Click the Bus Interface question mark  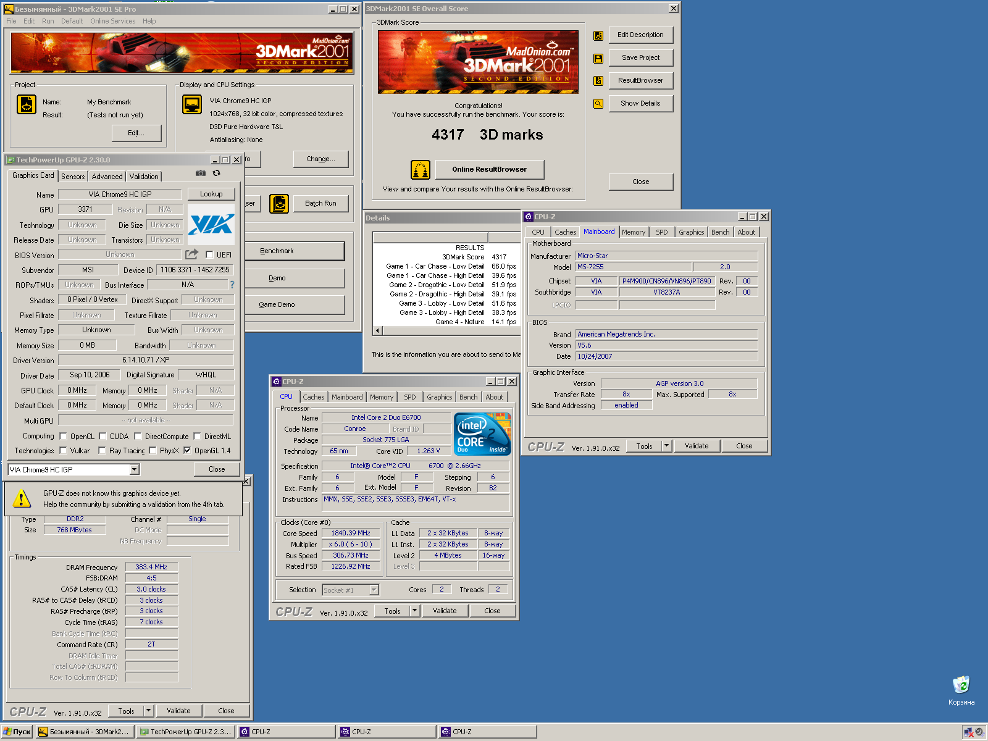coord(232,285)
